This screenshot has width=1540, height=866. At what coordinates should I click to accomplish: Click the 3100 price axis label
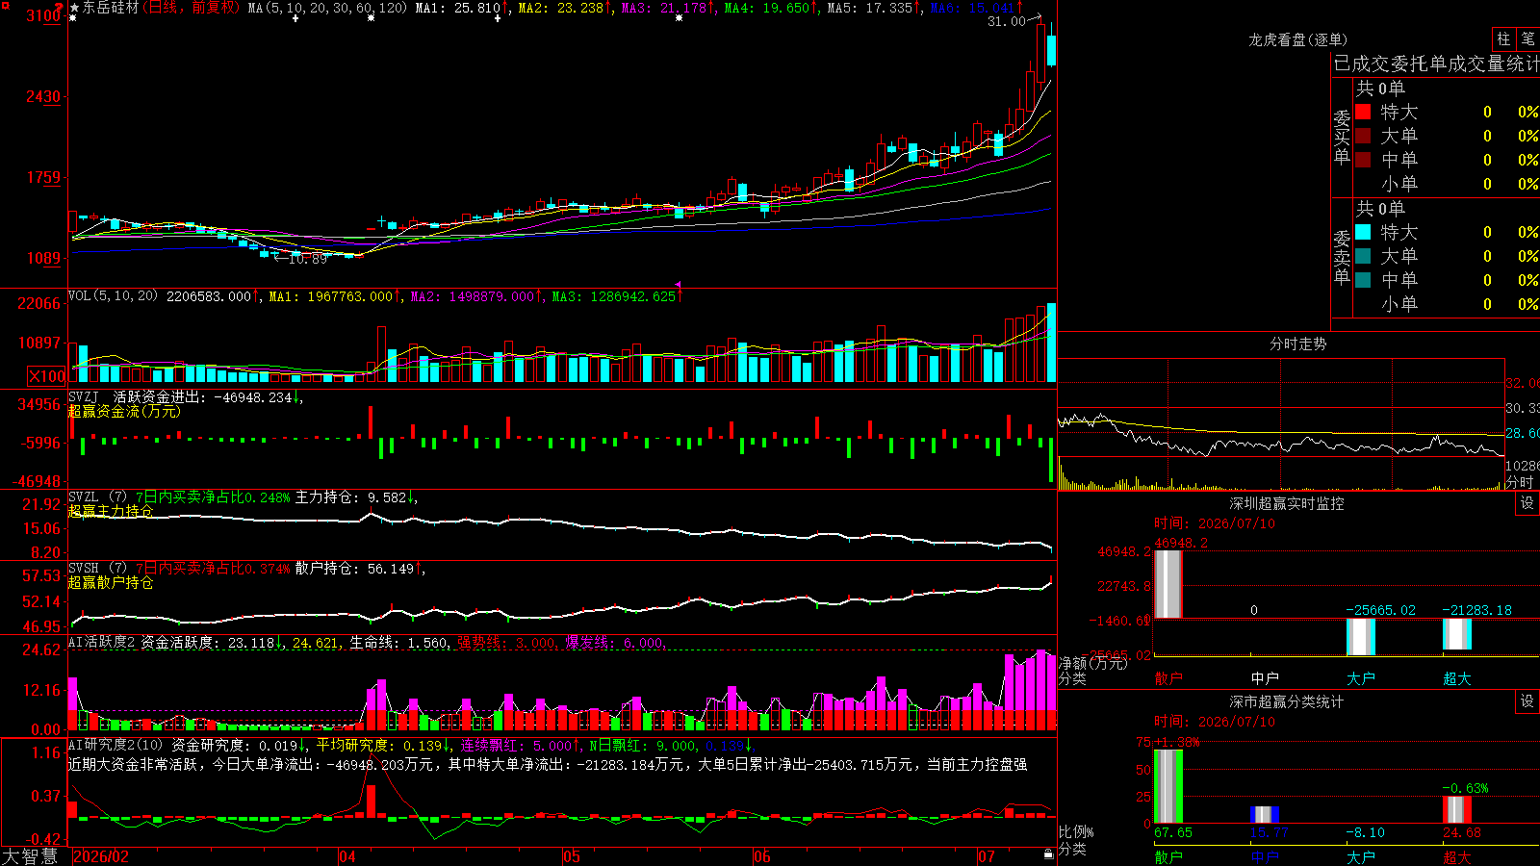click(43, 15)
